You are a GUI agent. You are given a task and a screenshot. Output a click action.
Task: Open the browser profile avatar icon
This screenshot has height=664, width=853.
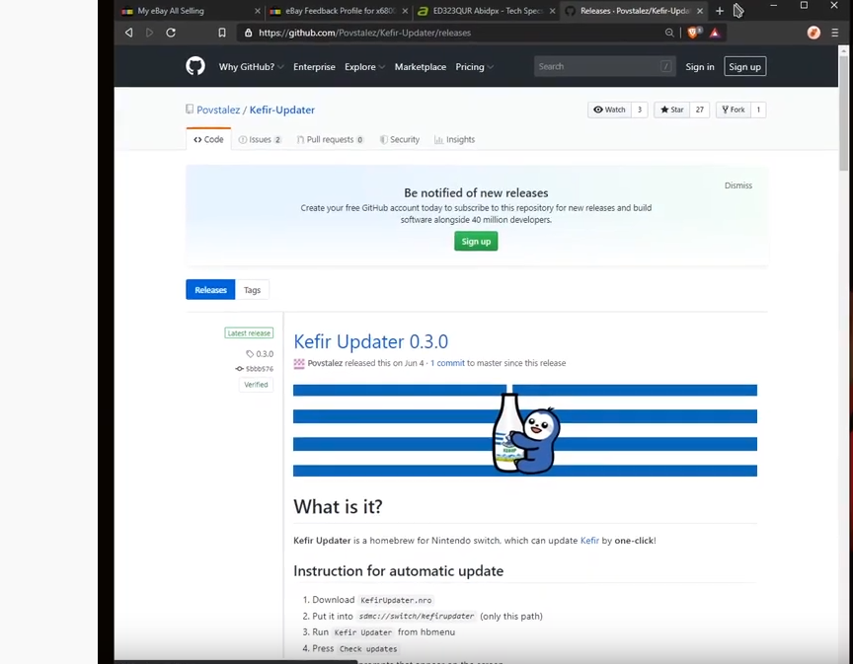tap(814, 33)
